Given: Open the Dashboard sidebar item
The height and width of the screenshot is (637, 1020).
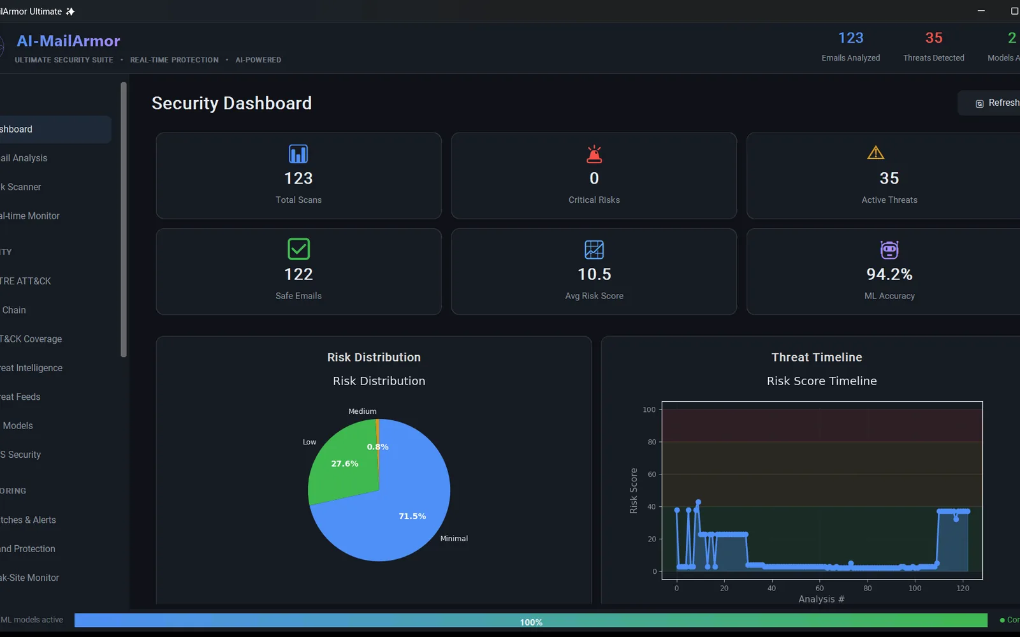Looking at the screenshot, I should click(55, 129).
